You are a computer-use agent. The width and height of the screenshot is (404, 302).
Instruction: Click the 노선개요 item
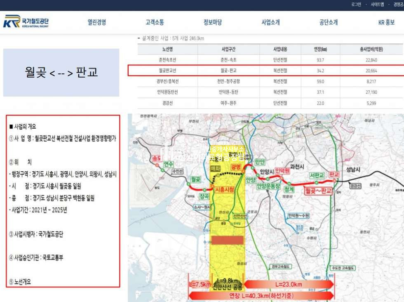(20, 282)
